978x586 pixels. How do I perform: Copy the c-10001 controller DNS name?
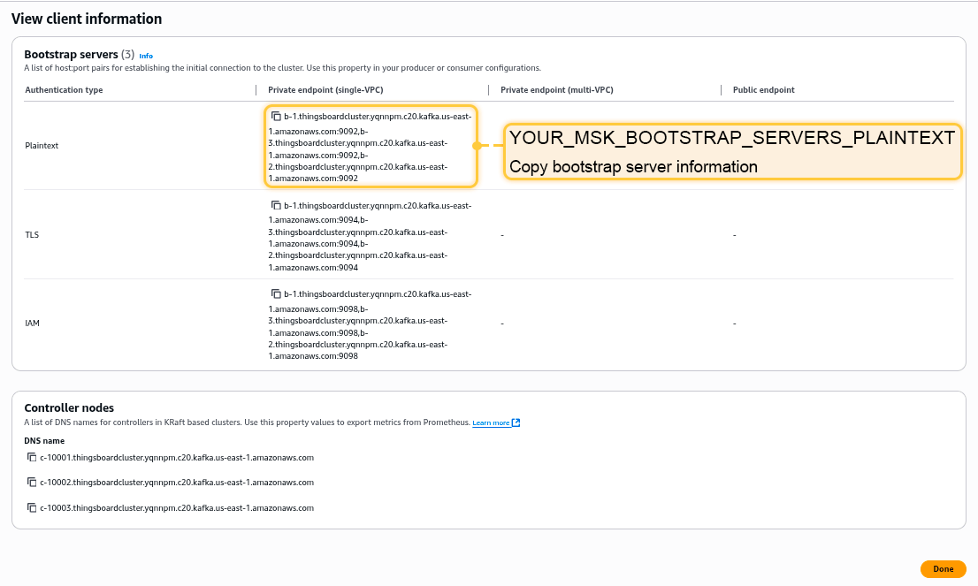point(32,458)
